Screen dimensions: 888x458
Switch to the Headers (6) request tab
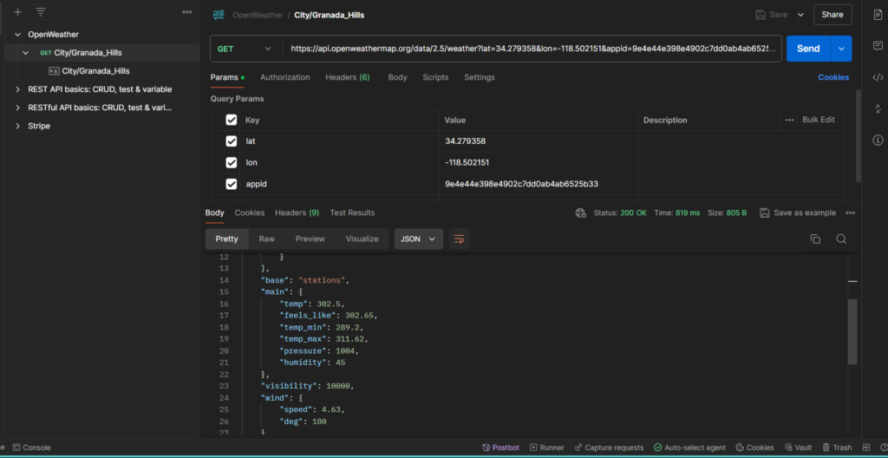point(347,77)
